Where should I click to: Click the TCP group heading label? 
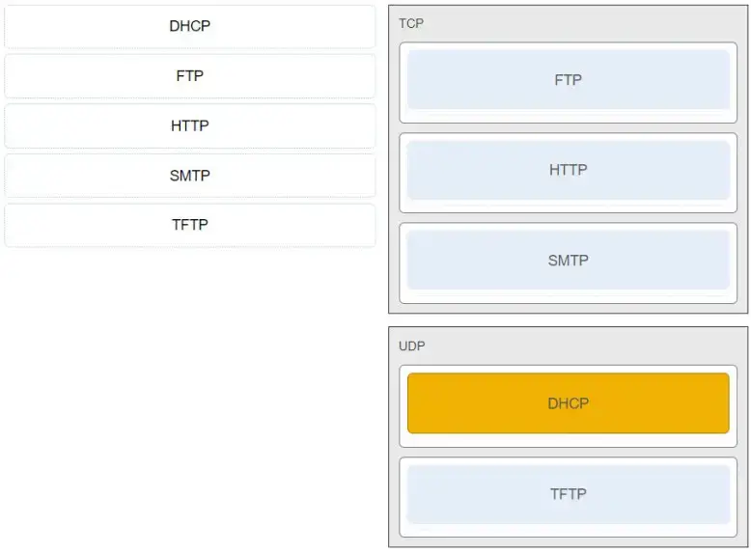[x=411, y=23]
